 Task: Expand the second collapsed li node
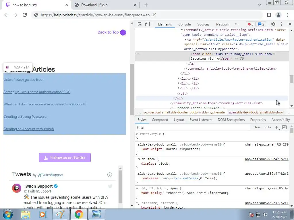tap(178, 83)
